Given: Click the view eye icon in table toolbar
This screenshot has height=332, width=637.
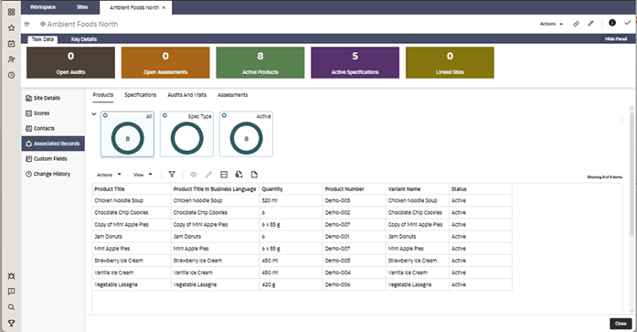Looking at the screenshot, I should coord(194,175).
